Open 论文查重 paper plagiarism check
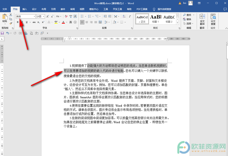Viewport: 228px width, 156px height. pyautogui.click(x=213, y=19)
